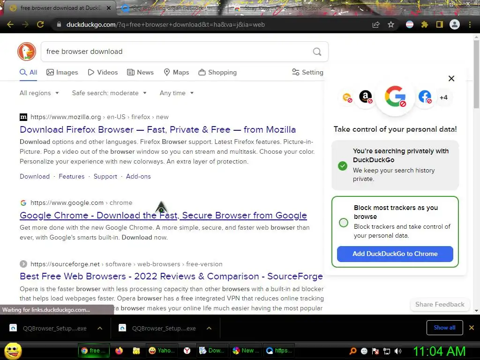Open the Yaho... taskbar window

click(x=161, y=351)
